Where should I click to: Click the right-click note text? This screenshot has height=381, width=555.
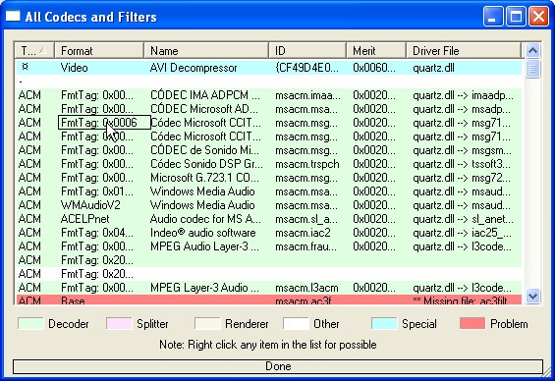point(268,345)
